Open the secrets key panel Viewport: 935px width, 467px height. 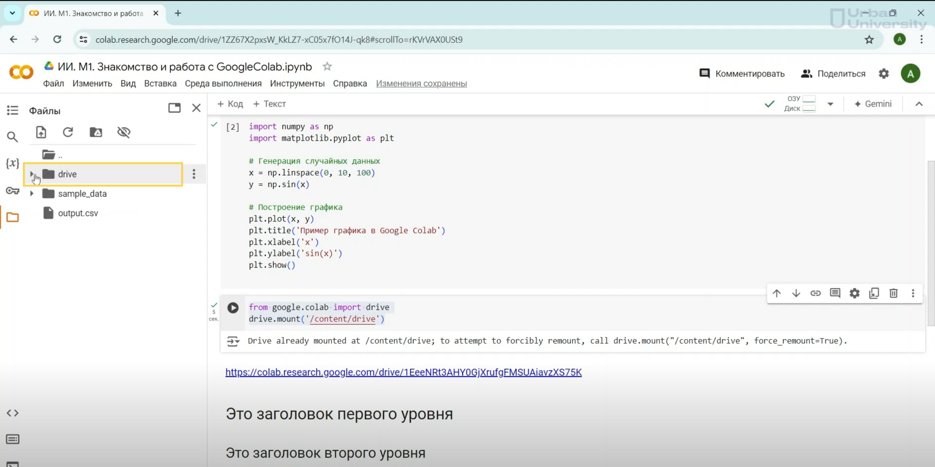[12, 191]
